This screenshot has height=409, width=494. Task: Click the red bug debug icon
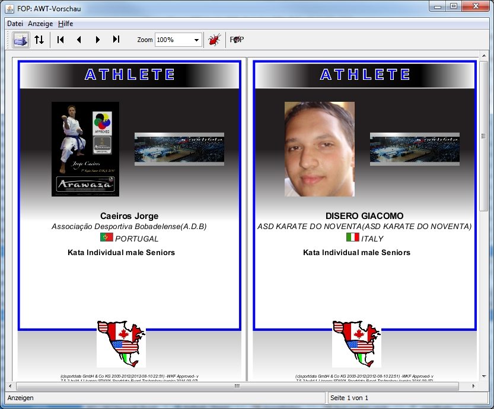(215, 40)
